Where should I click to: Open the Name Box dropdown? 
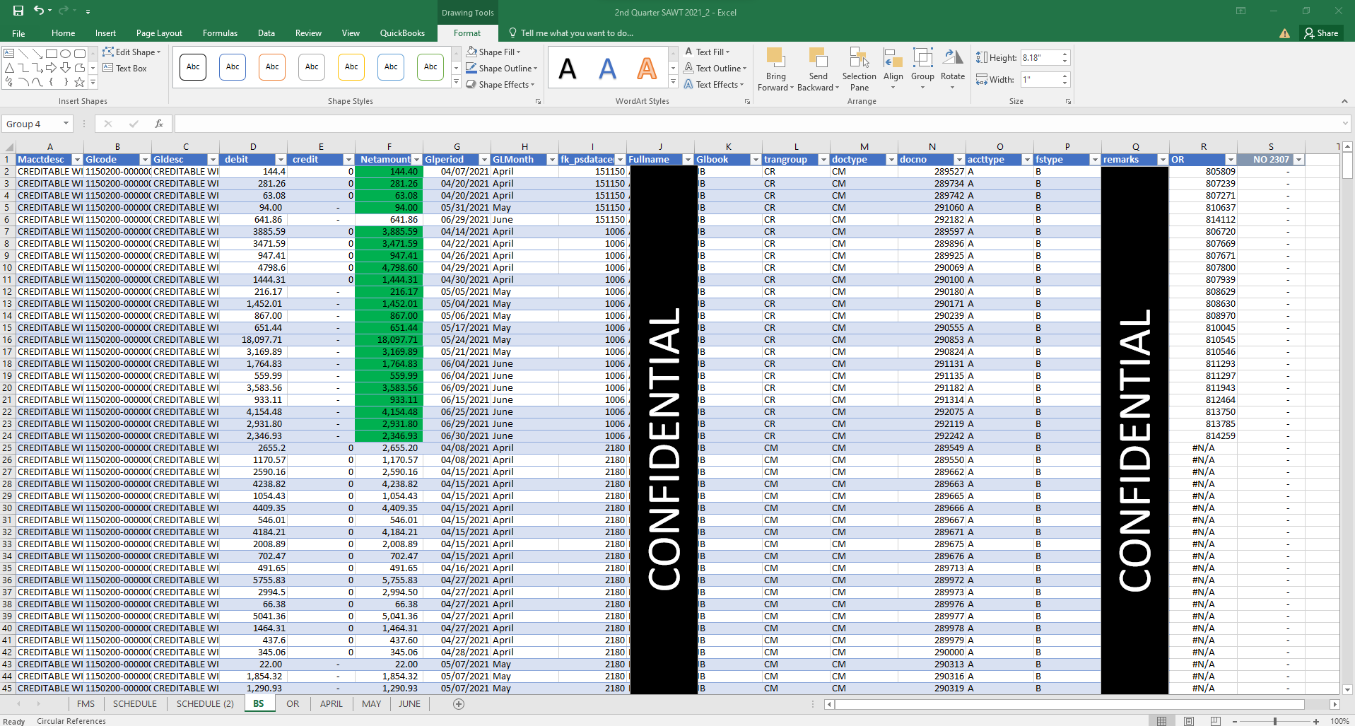[66, 124]
